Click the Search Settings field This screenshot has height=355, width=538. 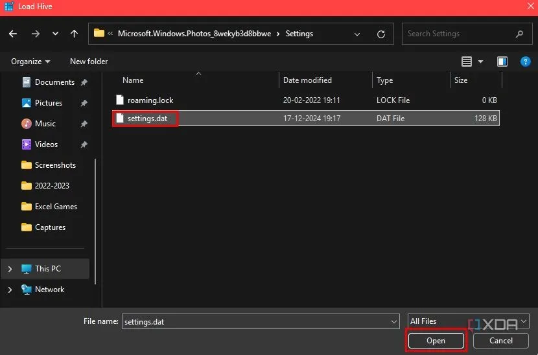click(x=467, y=34)
